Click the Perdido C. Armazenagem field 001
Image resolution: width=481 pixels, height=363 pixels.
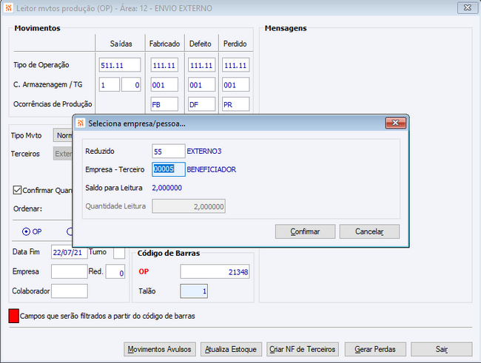[235, 84]
